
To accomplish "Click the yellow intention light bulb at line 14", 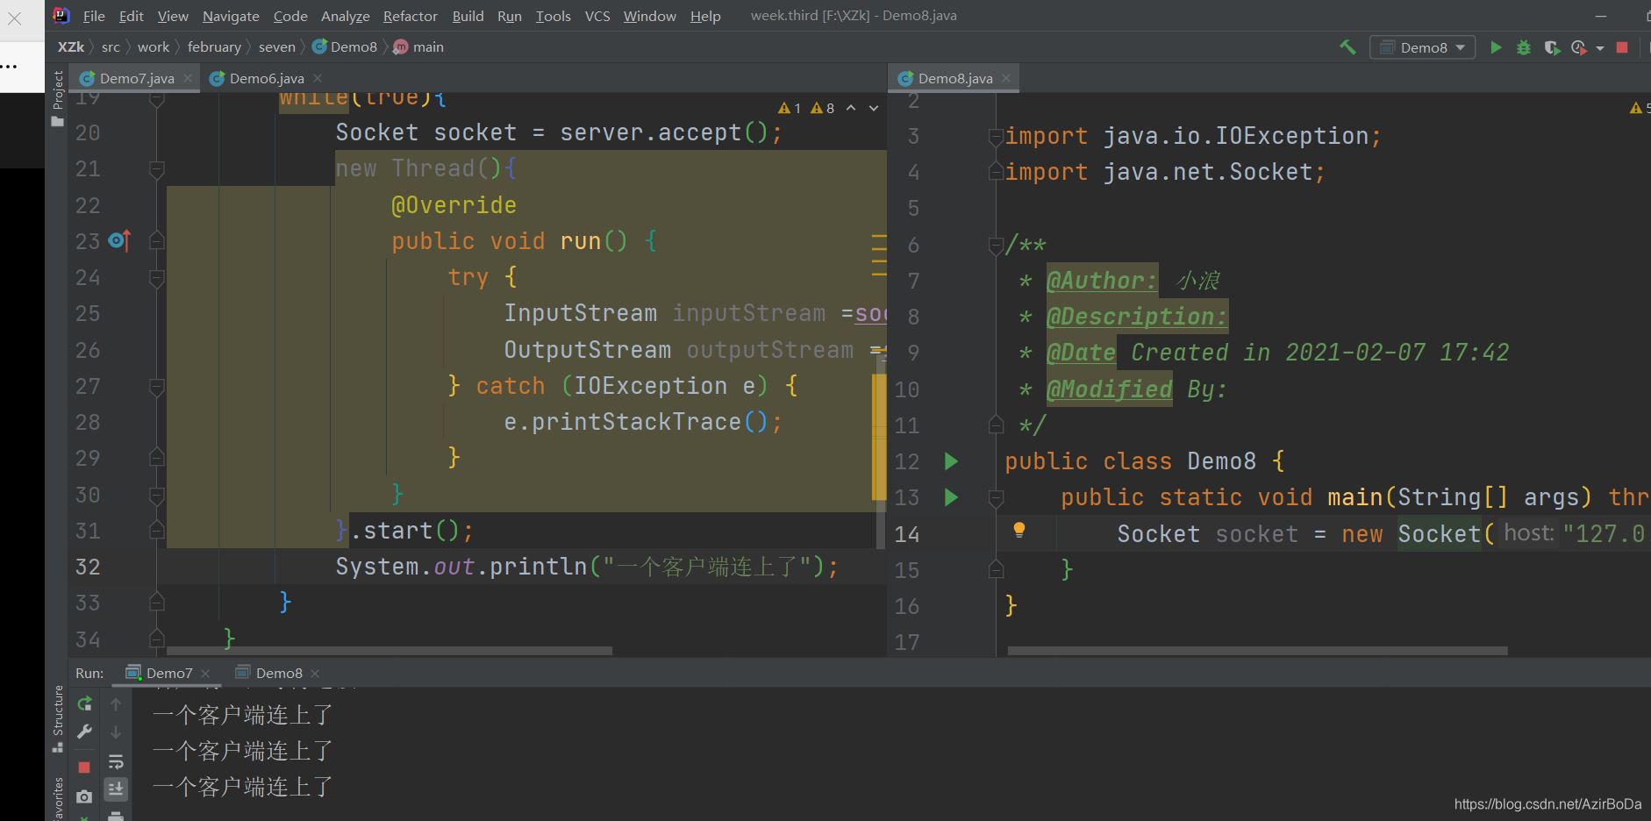I will (1019, 530).
